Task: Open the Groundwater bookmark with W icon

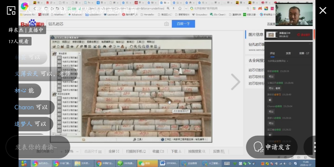Action: click(200, 15)
